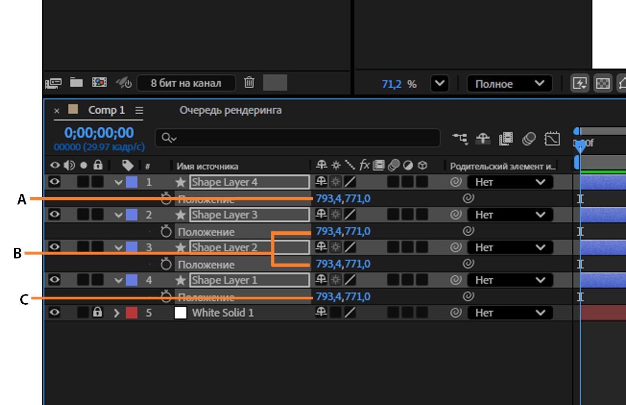
Task: Click parent pick whip of White Solid 1
Action: (x=455, y=313)
